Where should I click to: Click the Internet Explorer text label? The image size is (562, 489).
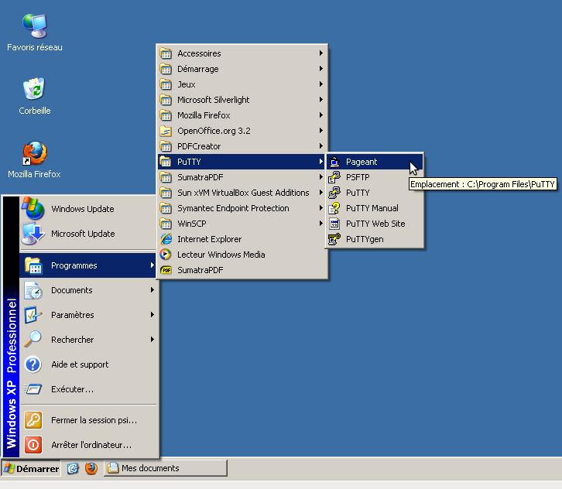[209, 239]
